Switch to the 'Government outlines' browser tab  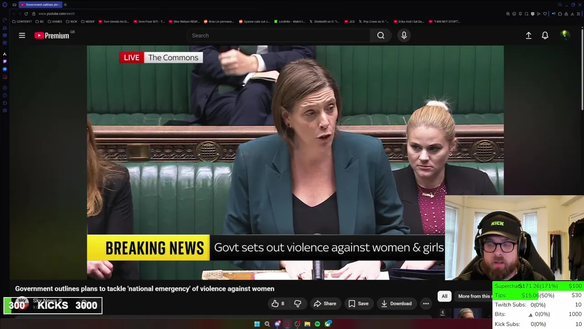click(x=40, y=5)
